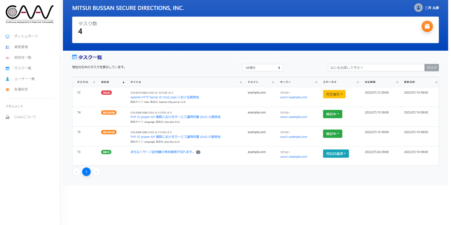451x225 pixels.
Task: Click the user avatar icon for 三井 太郎
Action: click(x=418, y=8)
